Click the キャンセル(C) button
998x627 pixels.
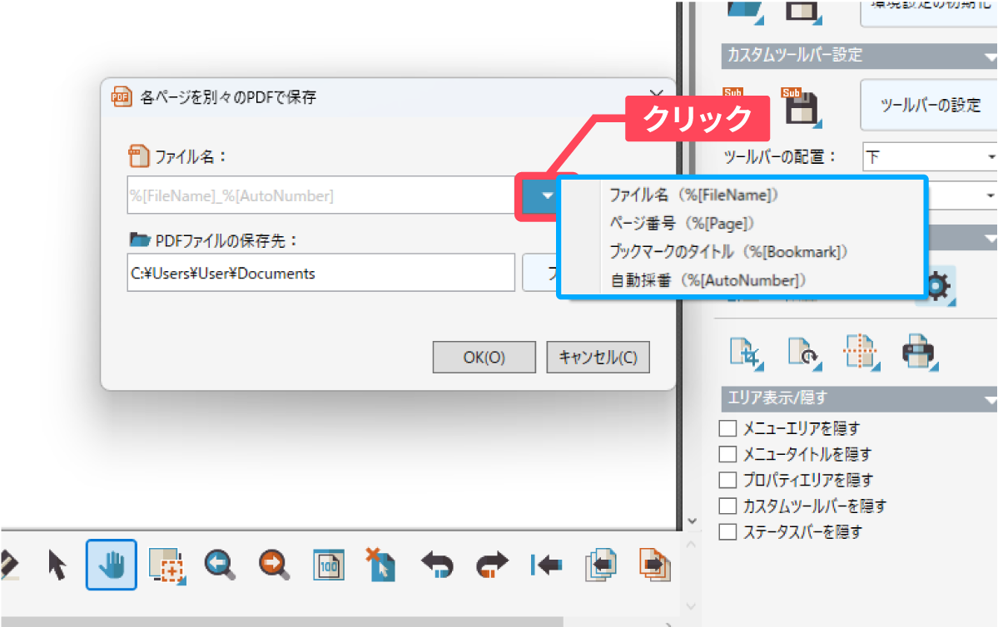click(598, 358)
